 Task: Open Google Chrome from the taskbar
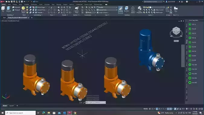pyautogui.click(x=75, y=113)
